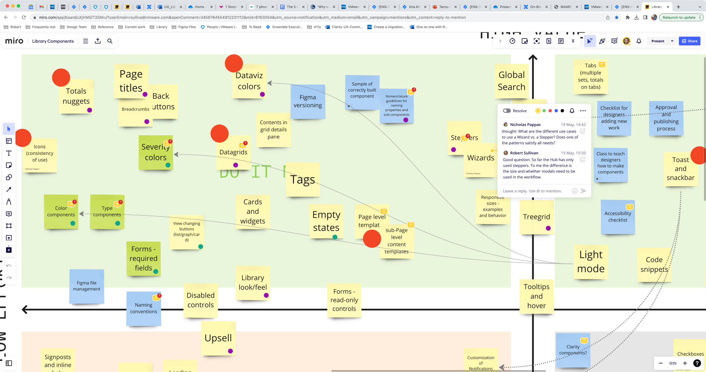This screenshot has width=706, height=372.
Task: Select the Sticky note tool
Action: point(9,165)
